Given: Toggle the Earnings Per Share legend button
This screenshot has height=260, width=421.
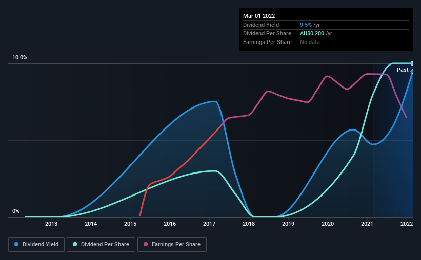Looking at the screenshot, I should tap(172, 245).
